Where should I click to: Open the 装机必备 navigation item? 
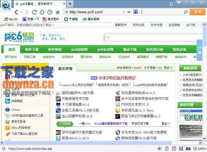click(x=180, y=50)
